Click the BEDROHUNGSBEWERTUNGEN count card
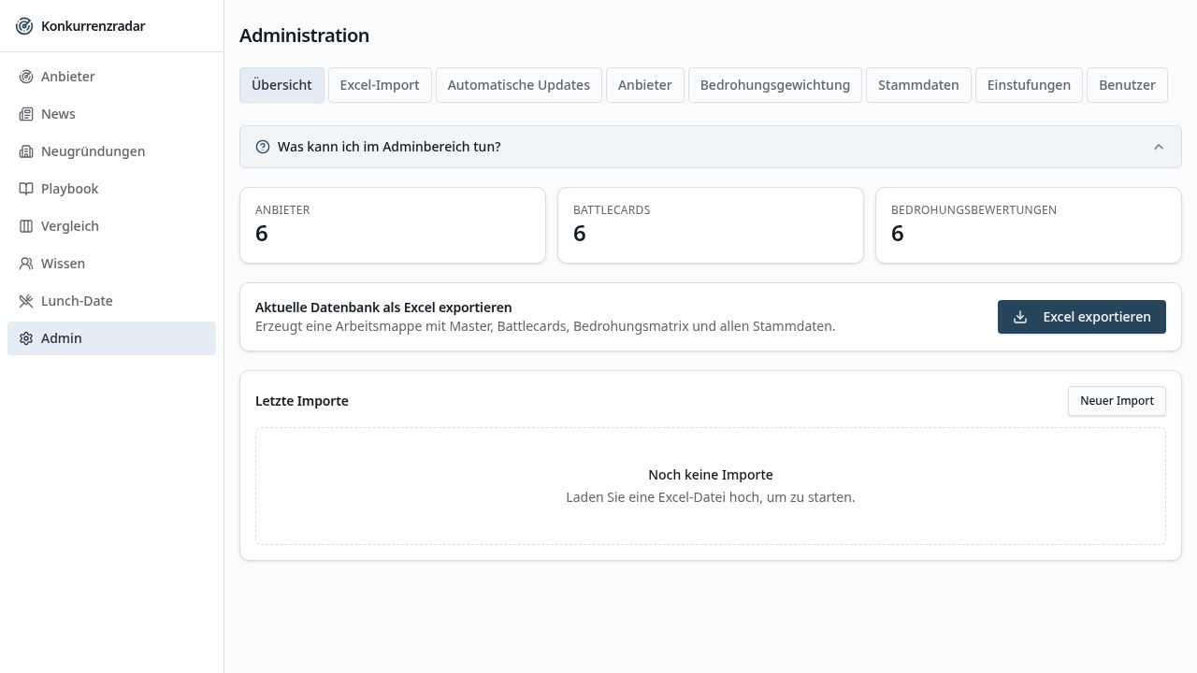The width and height of the screenshot is (1197, 673). click(x=1029, y=225)
